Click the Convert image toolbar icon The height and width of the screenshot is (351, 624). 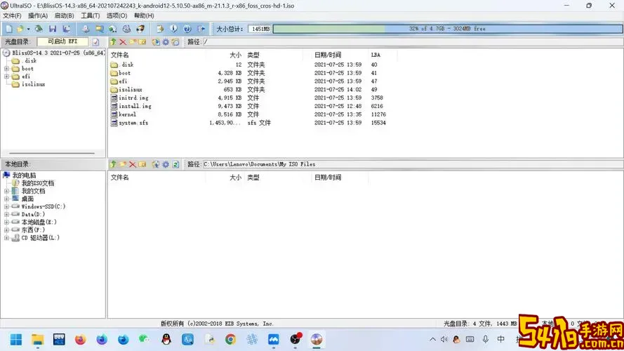[x=99, y=29]
